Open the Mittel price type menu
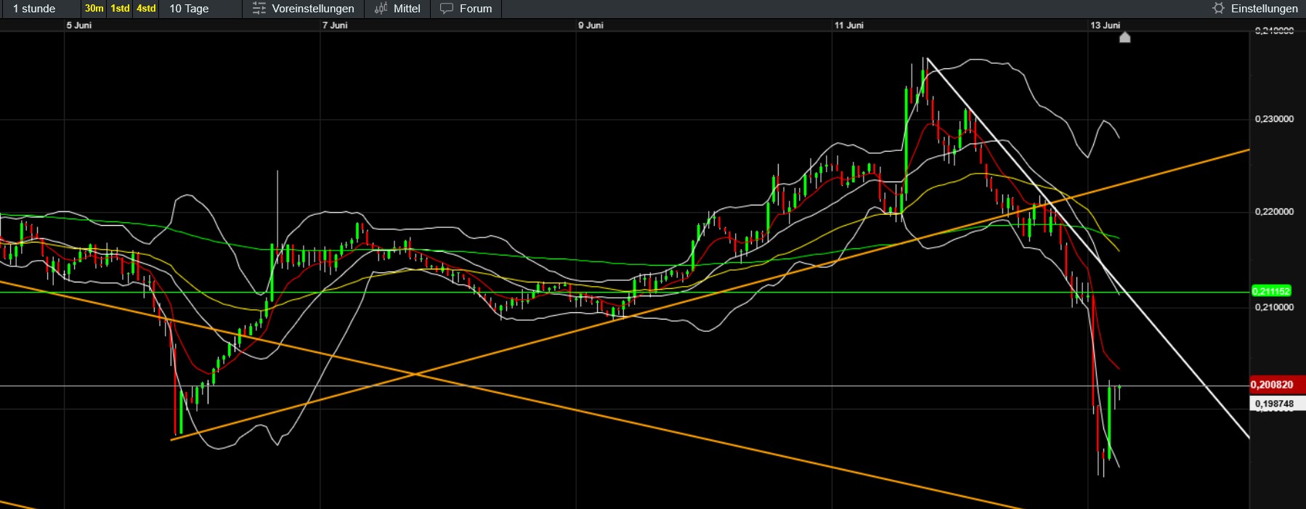1306x509 pixels. (407, 9)
